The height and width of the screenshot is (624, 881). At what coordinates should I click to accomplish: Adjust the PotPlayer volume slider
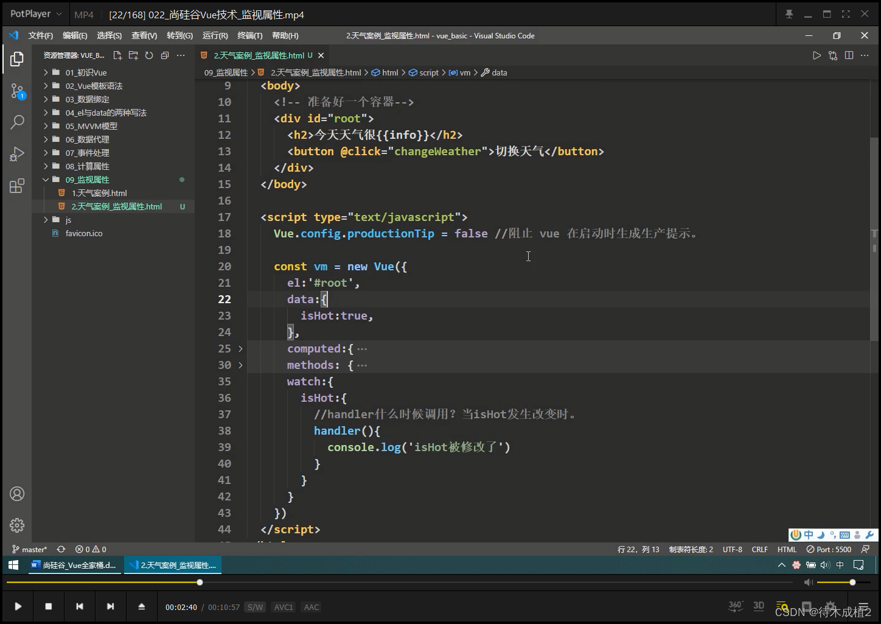845,583
